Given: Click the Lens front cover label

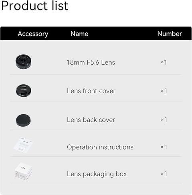Looking at the screenshot, I should (x=91, y=91).
